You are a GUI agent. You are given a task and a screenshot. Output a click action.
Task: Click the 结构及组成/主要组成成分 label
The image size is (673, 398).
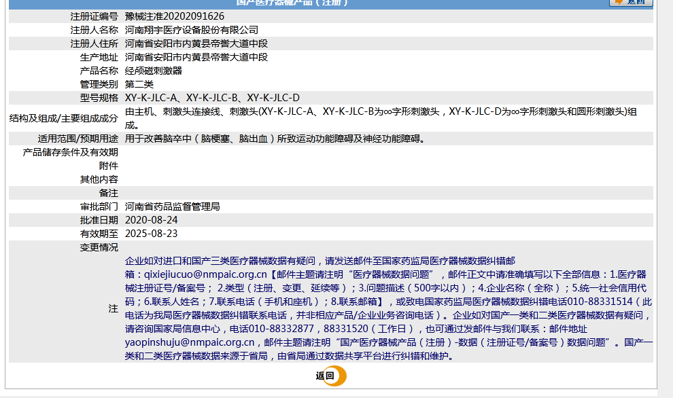click(x=63, y=118)
